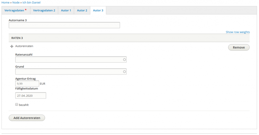Viewport: 259px width, 135px height.
Task: Focus the Agentur-Ertrag amount field
Action: (27, 84)
